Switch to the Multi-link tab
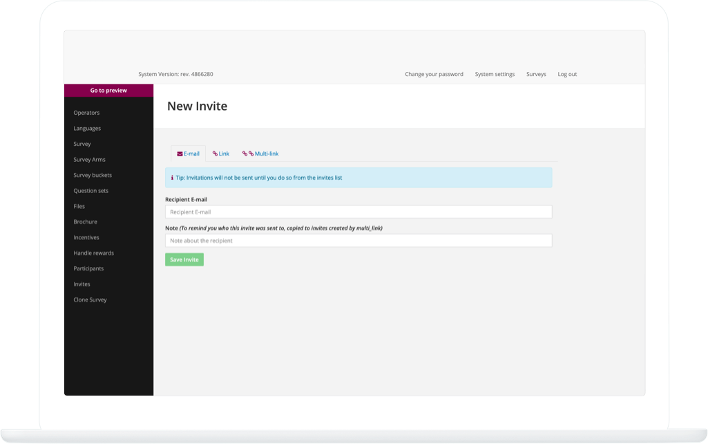Viewport: 708px width, 444px height. pos(260,154)
